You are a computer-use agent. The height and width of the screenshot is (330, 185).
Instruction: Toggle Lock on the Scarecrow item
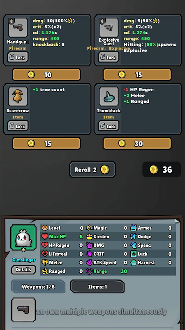coord(18,126)
